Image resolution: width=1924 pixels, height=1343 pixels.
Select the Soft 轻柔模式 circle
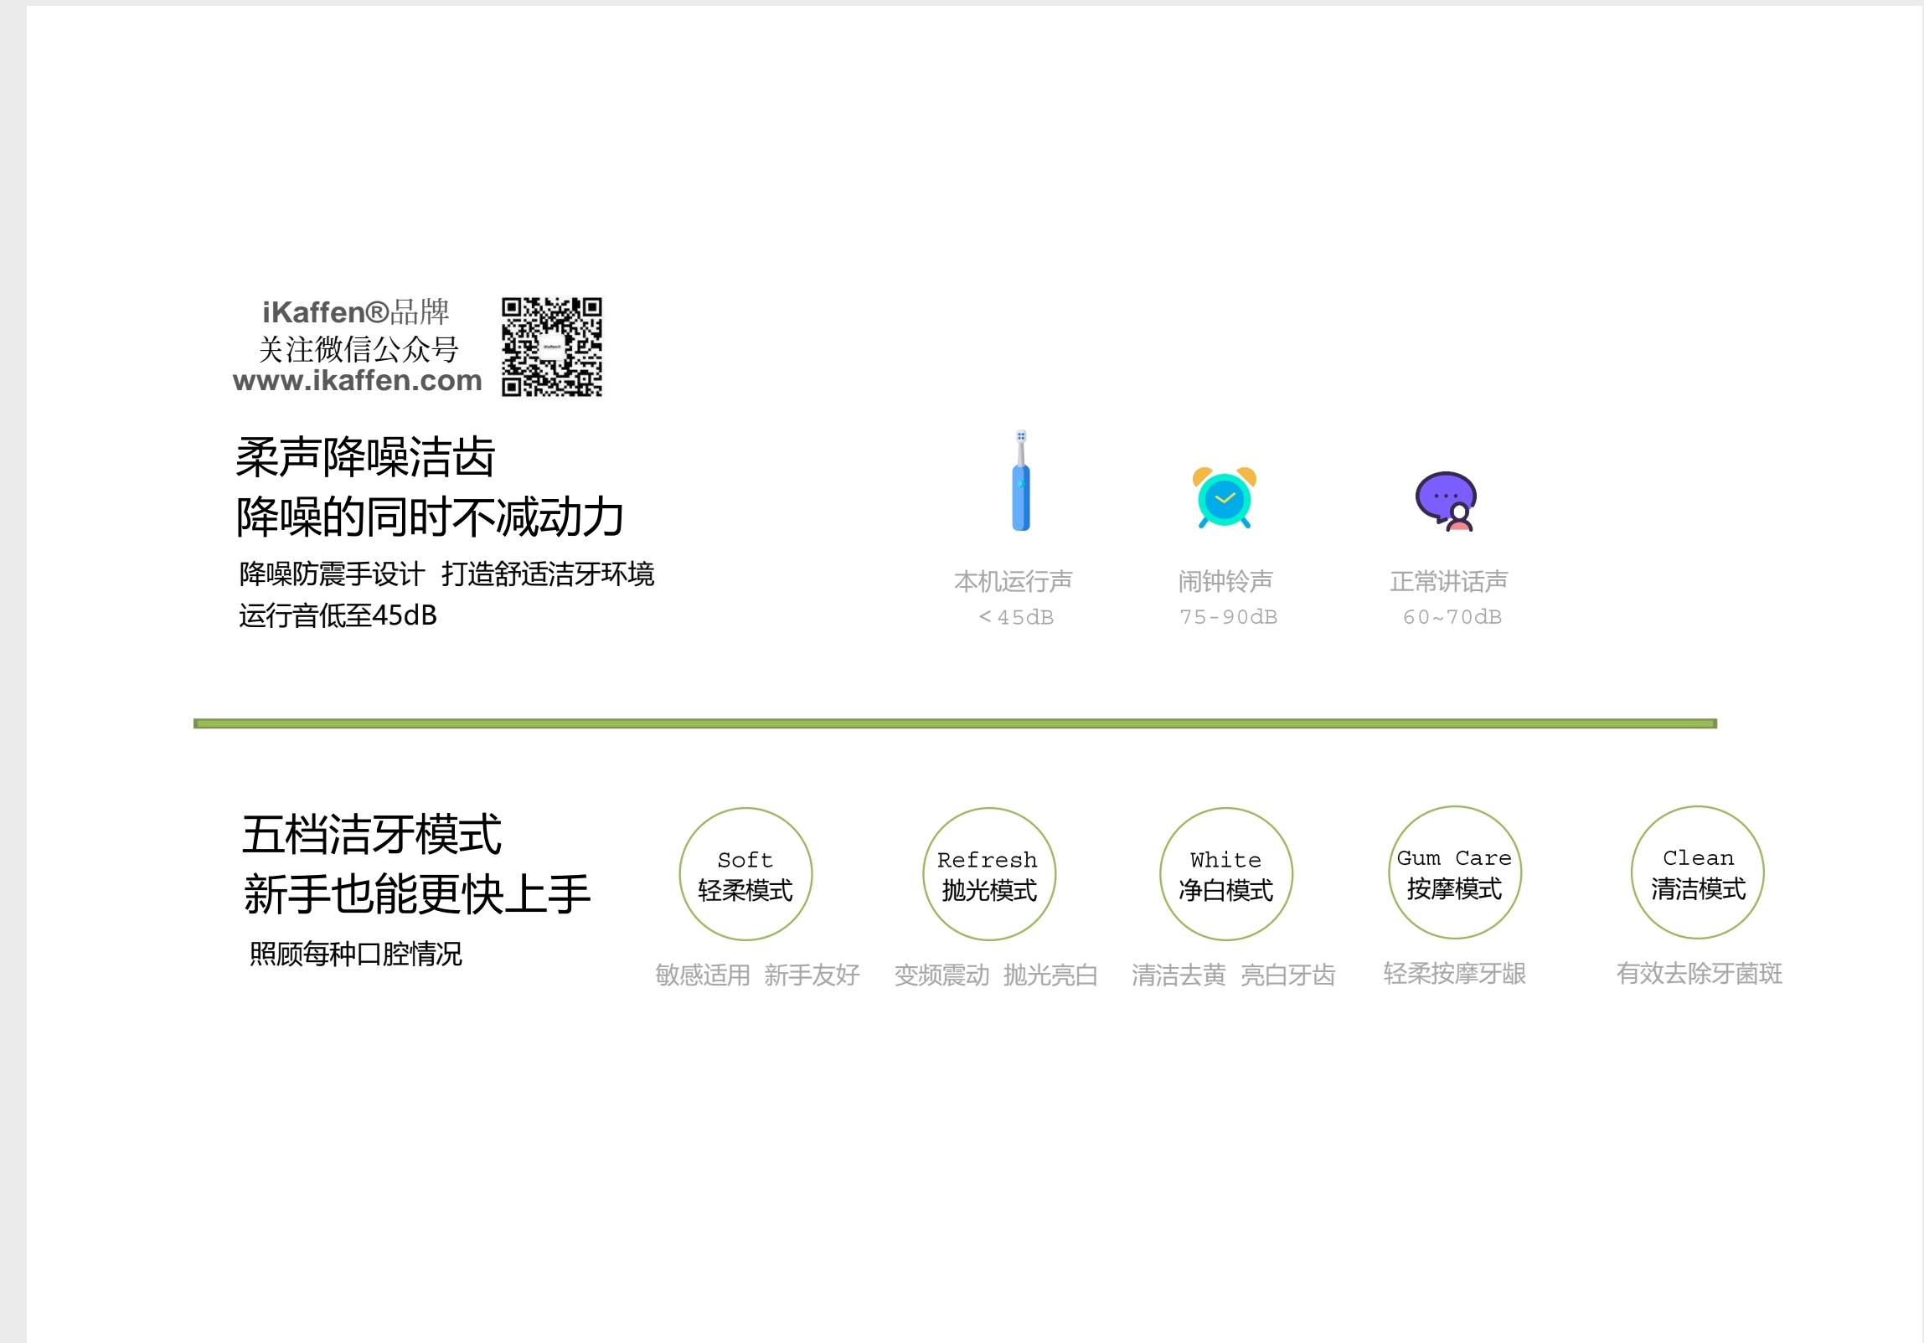click(x=745, y=874)
